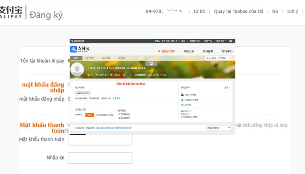Click the 退款记录 link

point(109,128)
